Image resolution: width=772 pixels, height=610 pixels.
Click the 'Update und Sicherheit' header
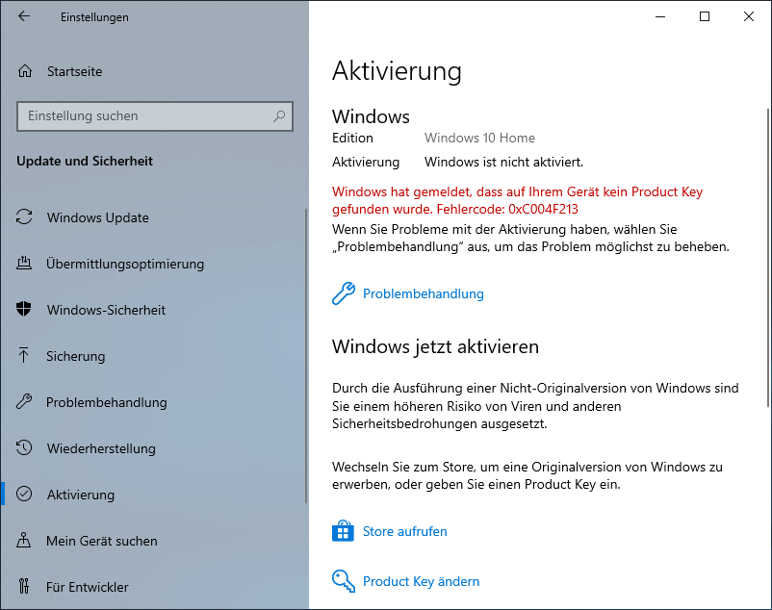(x=85, y=161)
